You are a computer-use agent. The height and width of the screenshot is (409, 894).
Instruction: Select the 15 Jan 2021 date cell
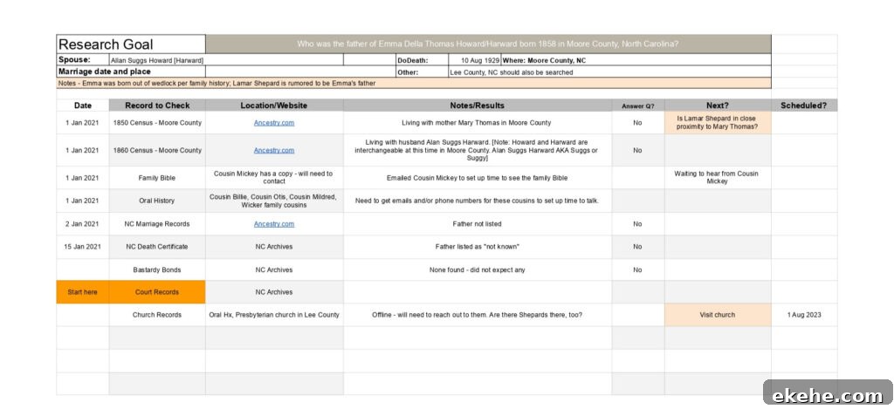83,247
